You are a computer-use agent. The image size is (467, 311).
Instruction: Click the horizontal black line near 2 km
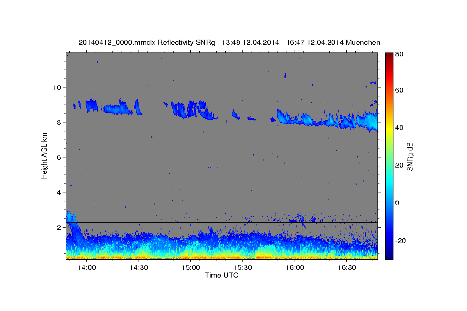point(221,222)
